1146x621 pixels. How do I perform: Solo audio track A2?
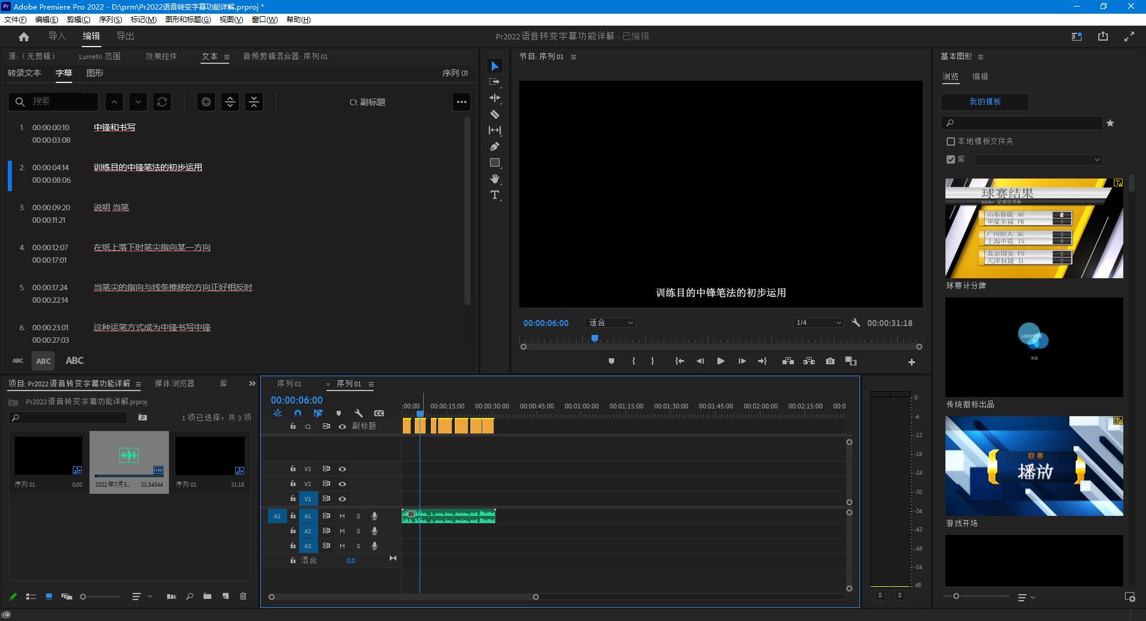pyautogui.click(x=358, y=531)
